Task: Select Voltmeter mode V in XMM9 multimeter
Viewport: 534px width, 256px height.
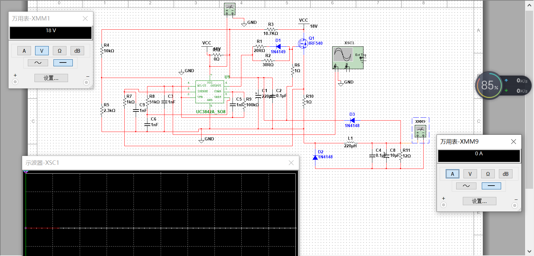Action: 470,174
